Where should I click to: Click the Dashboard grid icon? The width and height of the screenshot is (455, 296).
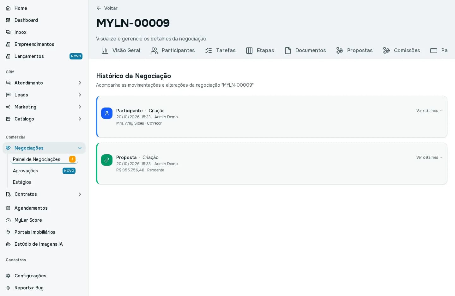coord(8,20)
